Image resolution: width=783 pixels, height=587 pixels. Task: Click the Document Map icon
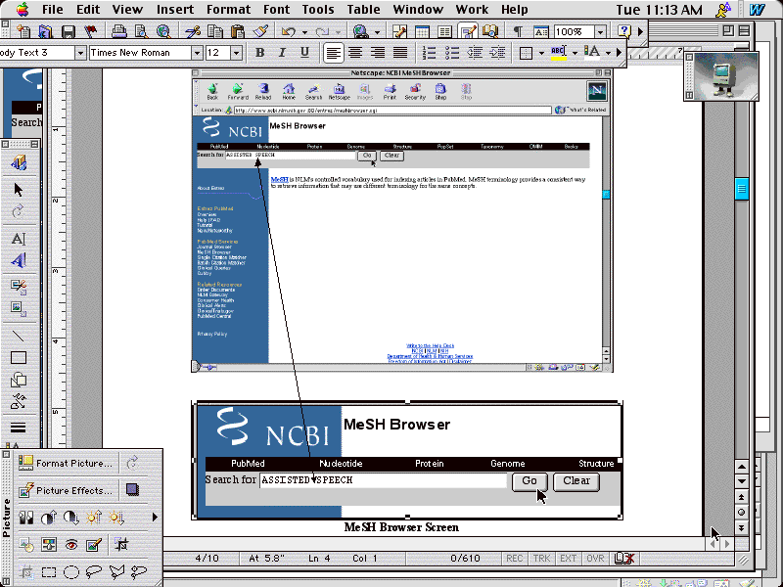click(490, 32)
